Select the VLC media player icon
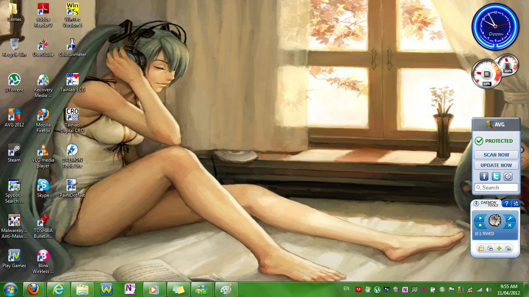Viewport: 529px width, 297px height. (x=43, y=156)
